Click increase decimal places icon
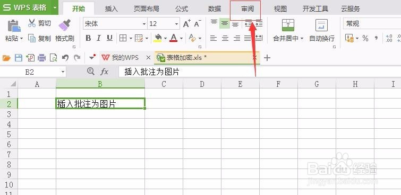Viewport: 401px width, 195px height. click(389, 38)
